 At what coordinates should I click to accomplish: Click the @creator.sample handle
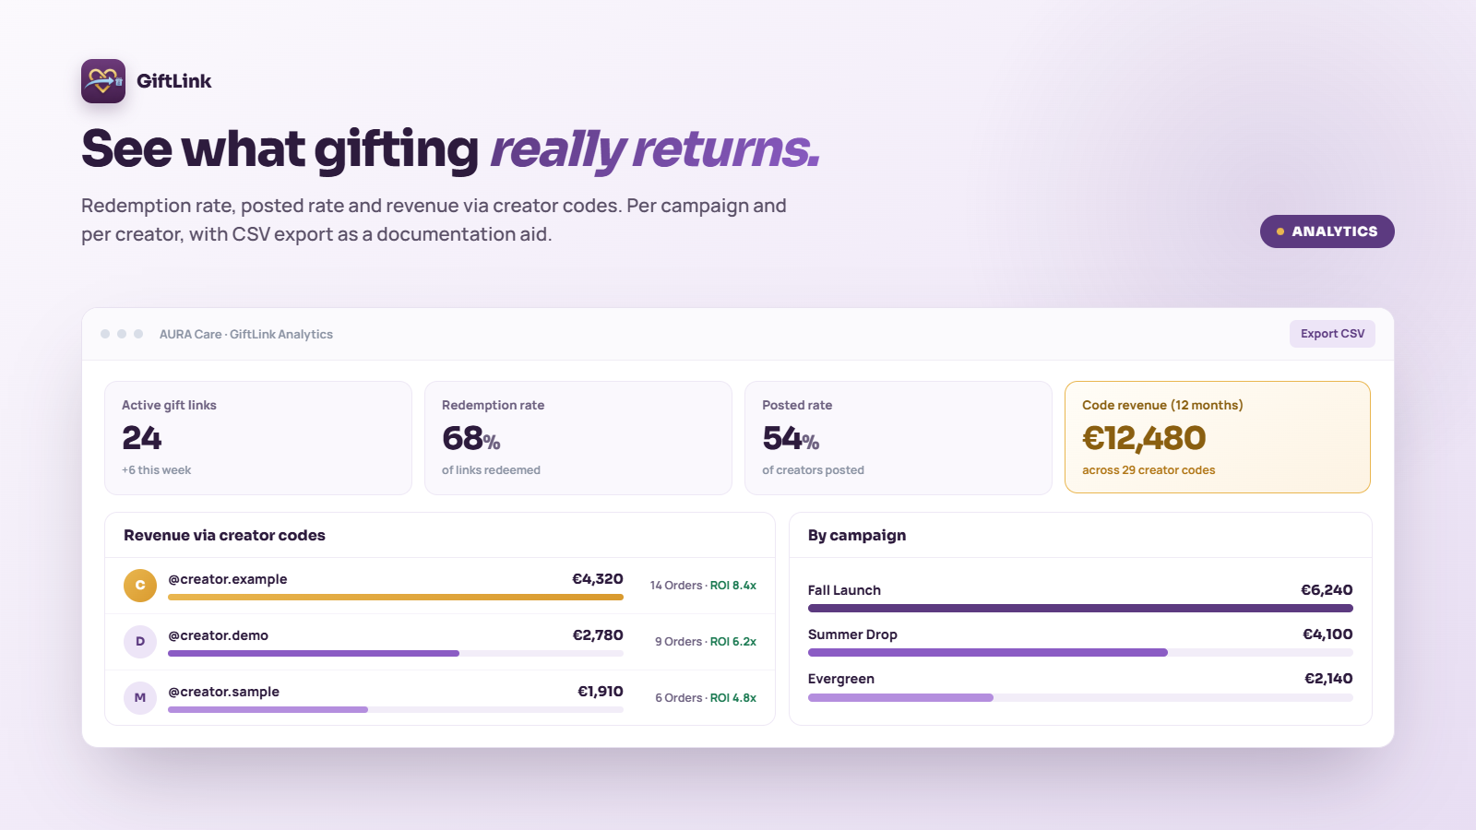(x=224, y=692)
